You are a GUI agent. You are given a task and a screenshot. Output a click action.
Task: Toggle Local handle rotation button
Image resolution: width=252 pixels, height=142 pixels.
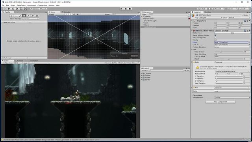pos(43,9)
